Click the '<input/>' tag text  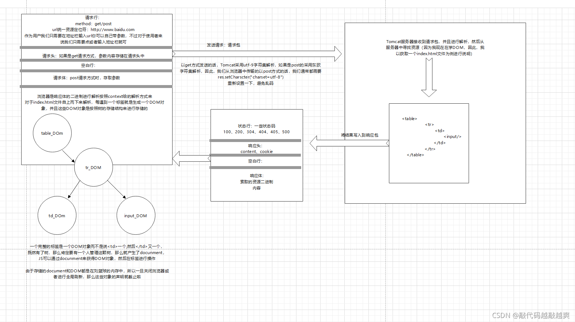point(453,137)
